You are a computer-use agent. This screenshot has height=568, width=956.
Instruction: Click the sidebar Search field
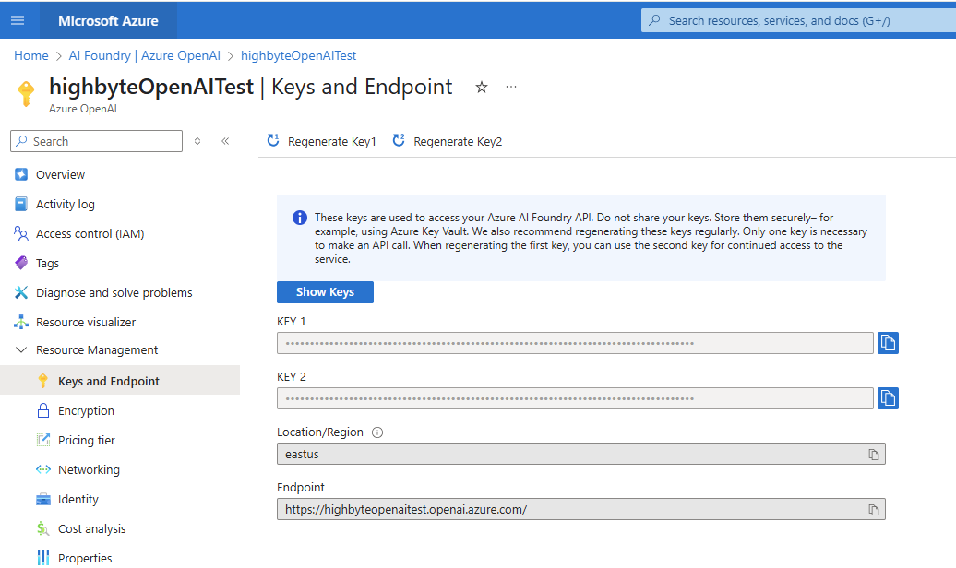coord(96,141)
